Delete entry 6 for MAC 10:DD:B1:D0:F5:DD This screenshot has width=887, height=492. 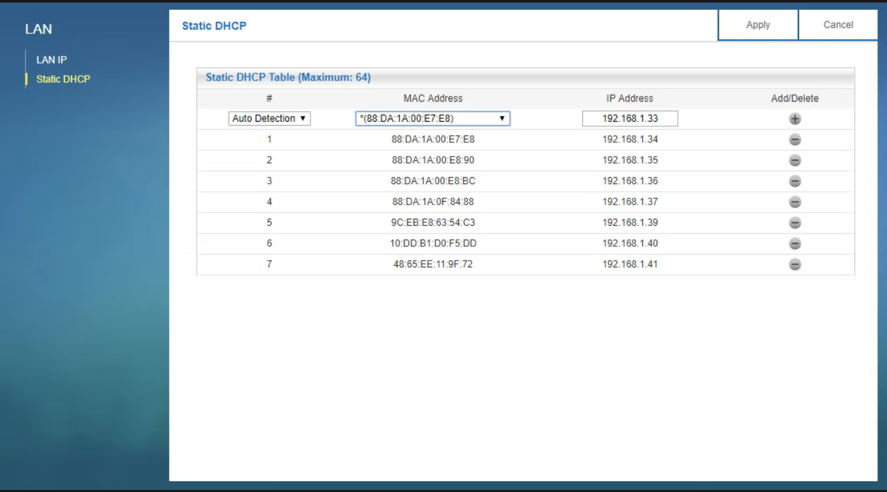click(795, 244)
